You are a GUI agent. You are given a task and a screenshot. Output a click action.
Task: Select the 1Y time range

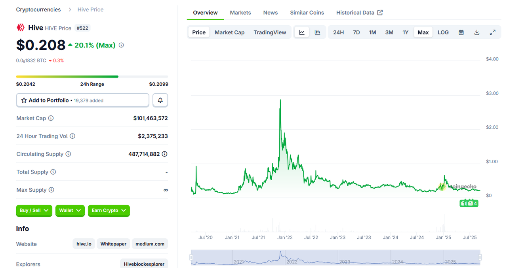coord(405,32)
